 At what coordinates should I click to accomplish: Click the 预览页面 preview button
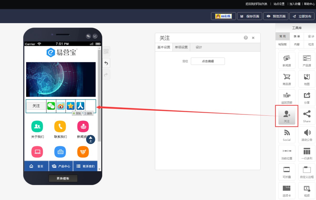276,16
